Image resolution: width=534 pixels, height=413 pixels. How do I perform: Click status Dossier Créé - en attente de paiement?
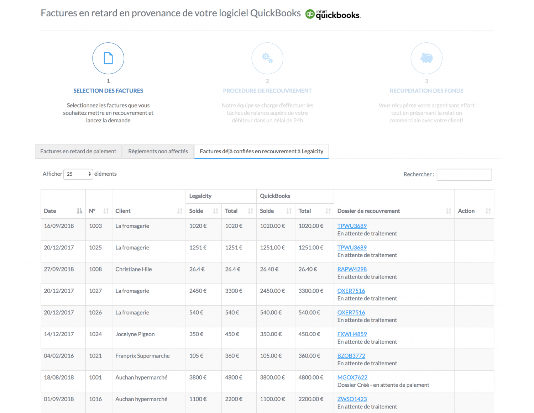[x=383, y=385]
